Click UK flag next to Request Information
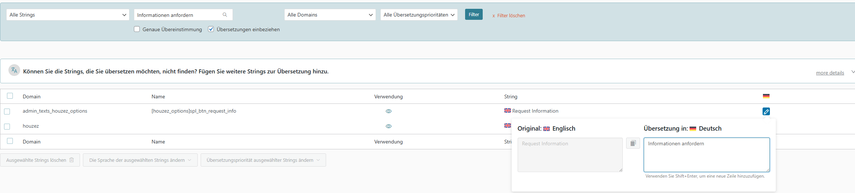 point(507,110)
